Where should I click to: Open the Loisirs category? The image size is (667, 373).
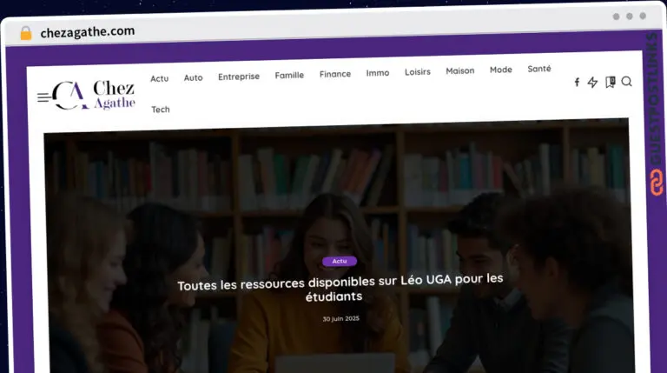click(x=418, y=72)
